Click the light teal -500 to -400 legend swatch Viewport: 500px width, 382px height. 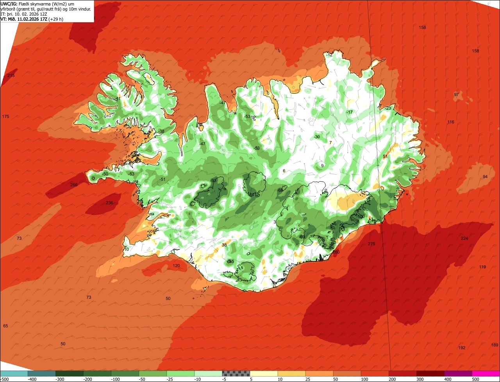tap(14, 373)
